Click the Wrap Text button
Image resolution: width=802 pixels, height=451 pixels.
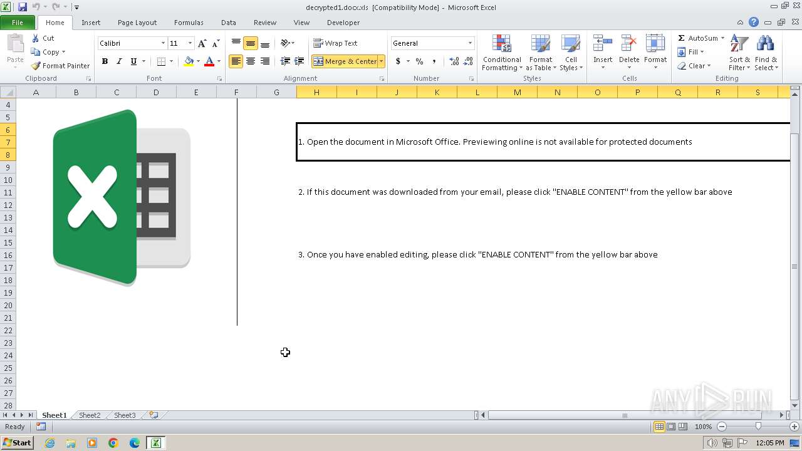pyautogui.click(x=335, y=43)
